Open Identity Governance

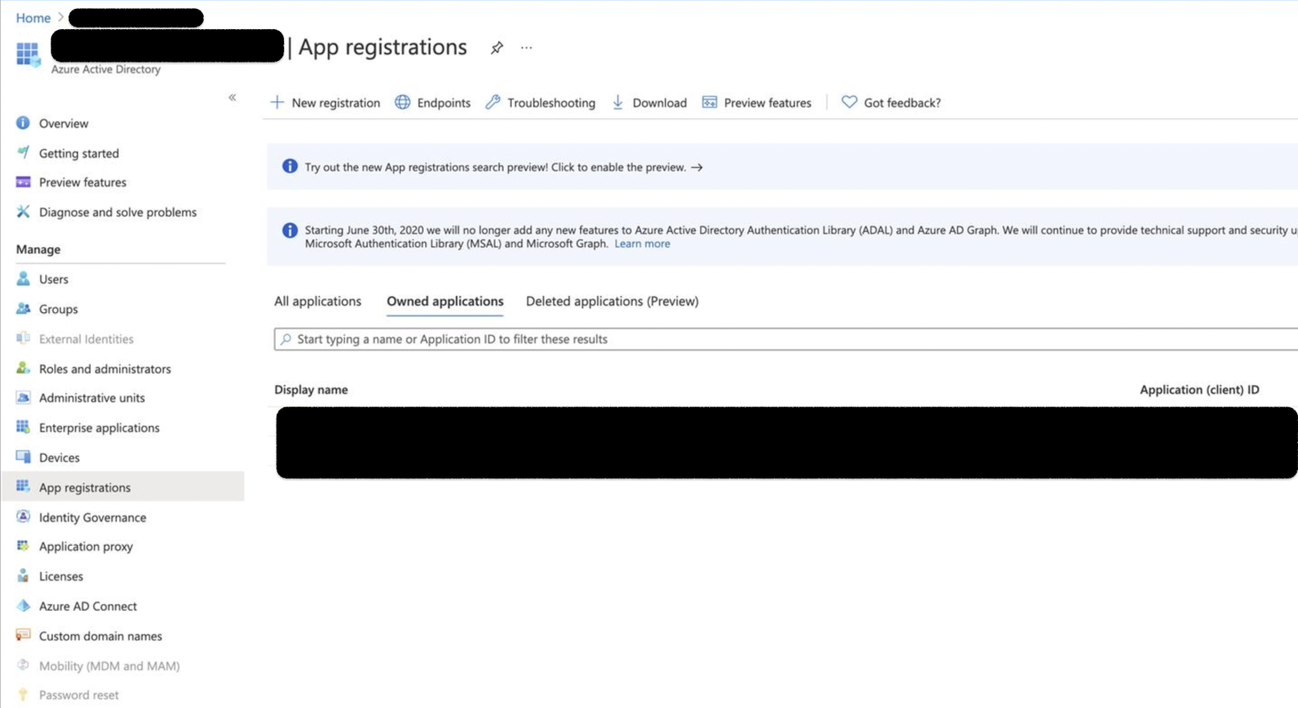coord(92,517)
